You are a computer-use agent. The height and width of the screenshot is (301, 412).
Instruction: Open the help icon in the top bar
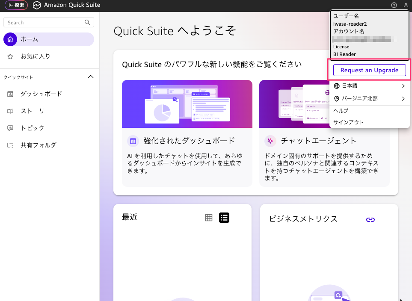393,5
